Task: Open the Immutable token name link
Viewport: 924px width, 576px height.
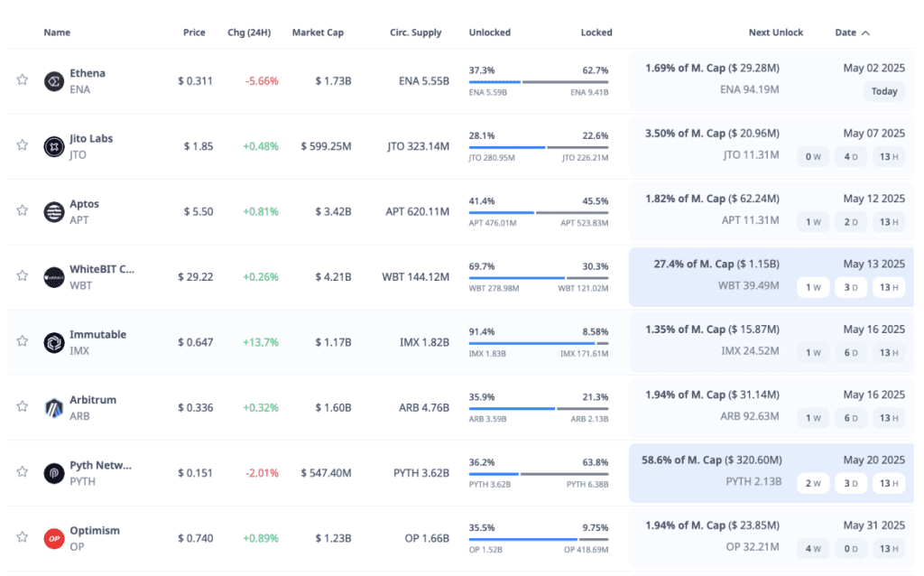Action: [97, 334]
